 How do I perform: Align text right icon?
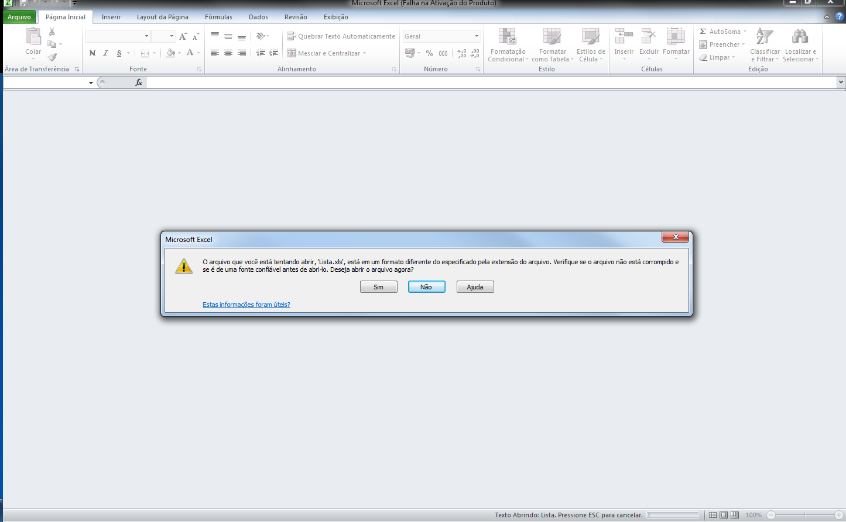242,53
